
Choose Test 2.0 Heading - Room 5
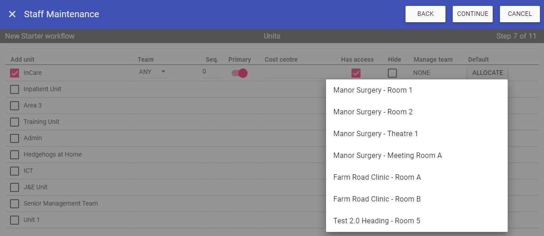376,221
